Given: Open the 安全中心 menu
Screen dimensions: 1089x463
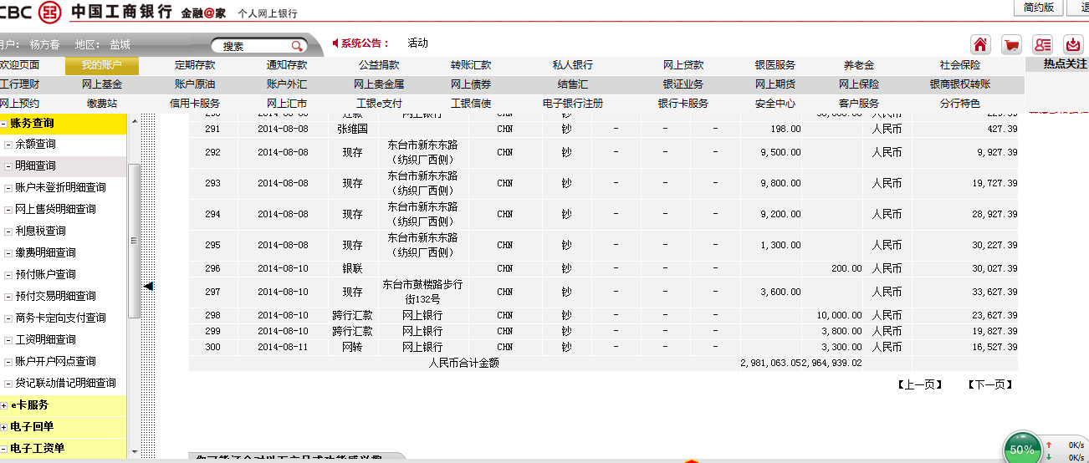Looking at the screenshot, I should coord(775,104).
